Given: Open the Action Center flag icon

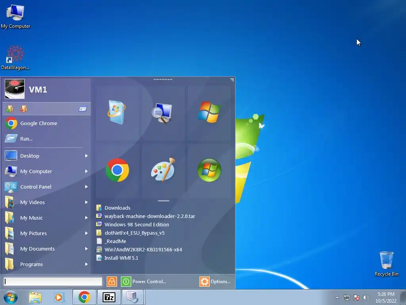Looking at the screenshot, I should tap(356, 297).
